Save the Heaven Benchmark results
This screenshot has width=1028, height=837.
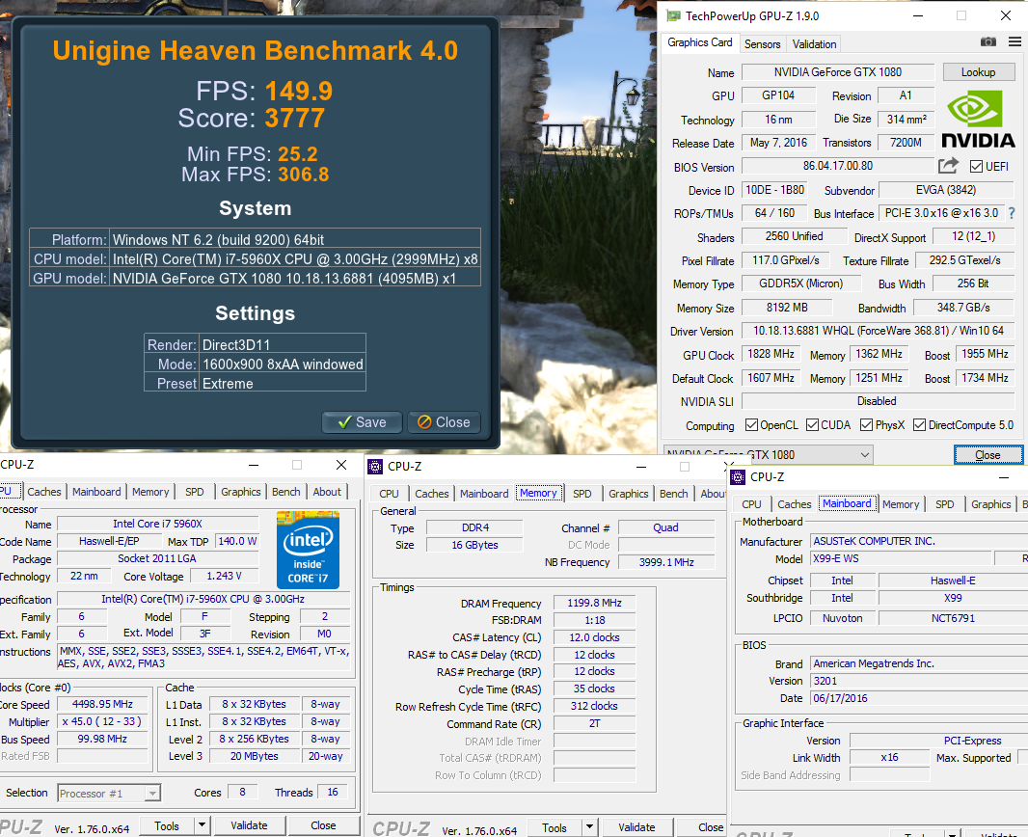(362, 422)
